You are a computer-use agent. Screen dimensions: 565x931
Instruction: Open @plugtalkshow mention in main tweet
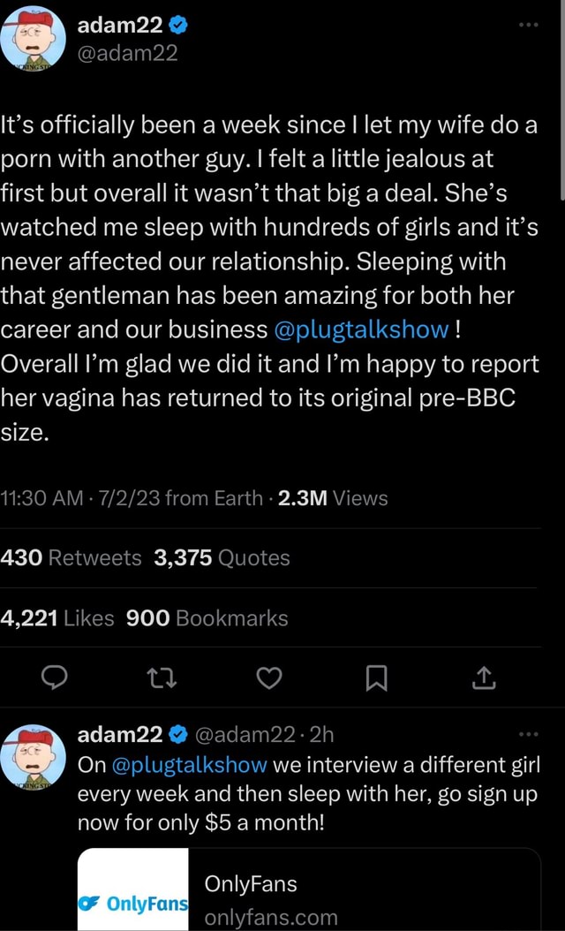pyautogui.click(x=362, y=330)
